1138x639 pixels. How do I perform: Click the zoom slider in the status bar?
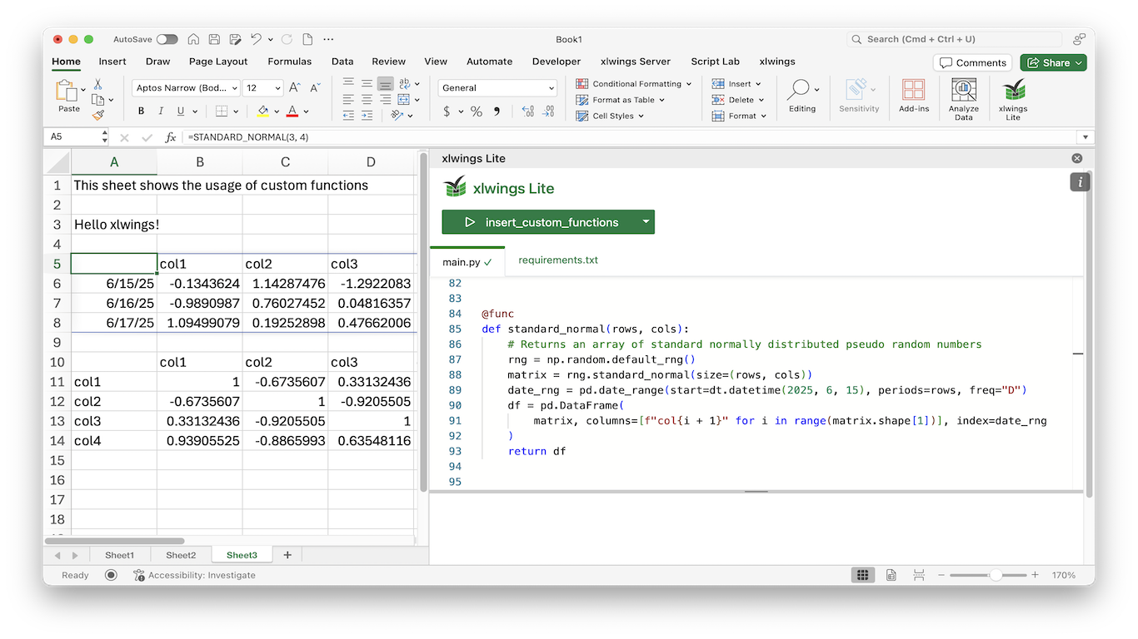click(995, 575)
